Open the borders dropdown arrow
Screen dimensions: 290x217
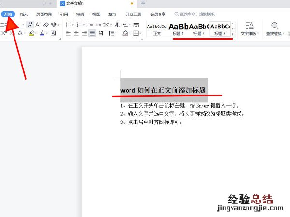pyautogui.click(x=141, y=33)
